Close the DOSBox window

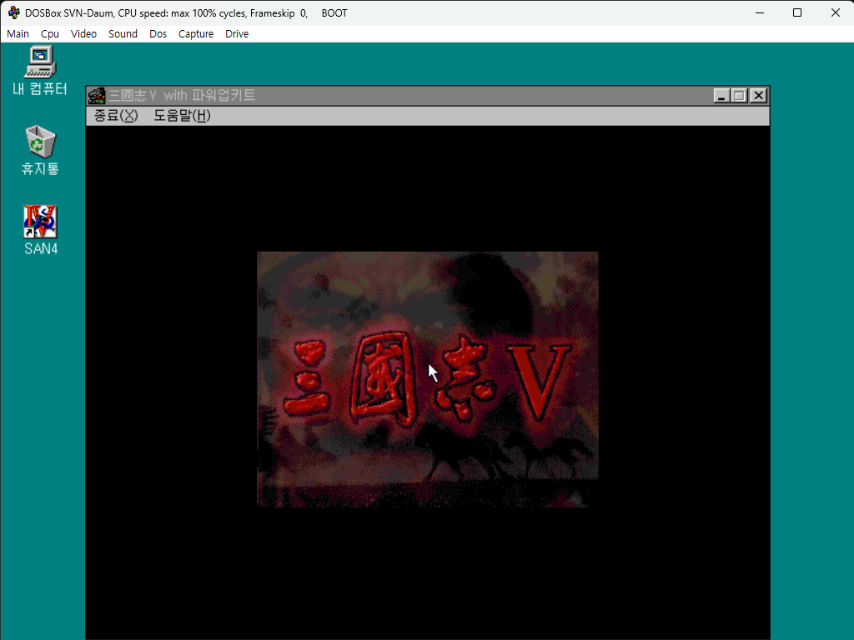tap(836, 12)
